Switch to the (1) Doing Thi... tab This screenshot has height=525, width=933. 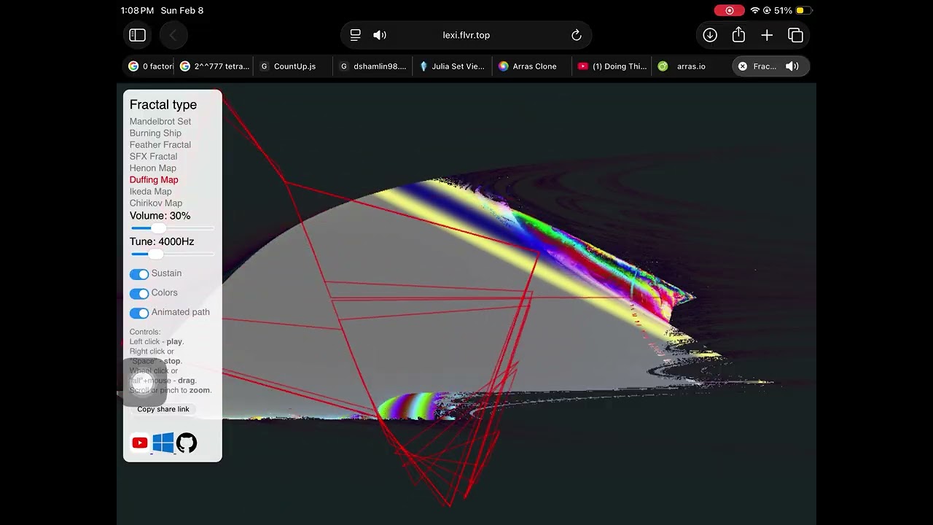[612, 66]
